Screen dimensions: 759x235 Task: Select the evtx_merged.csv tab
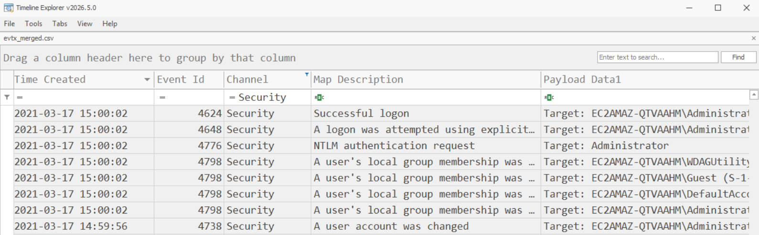(x=29, y=38)
